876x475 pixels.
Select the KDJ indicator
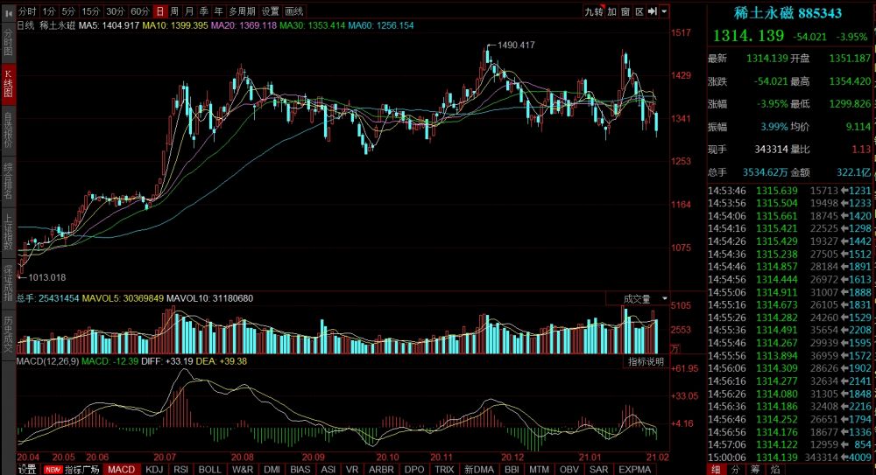point(153,469)
